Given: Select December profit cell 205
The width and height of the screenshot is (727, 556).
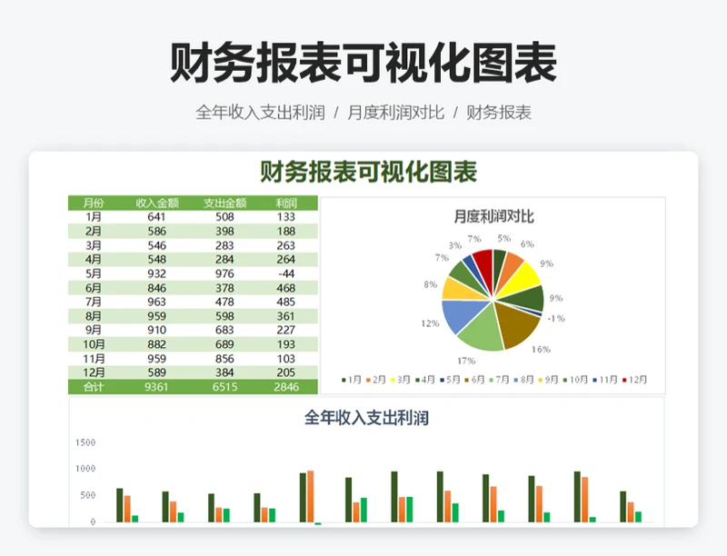Looking at the screenshot, I should [x=286, y=372].
